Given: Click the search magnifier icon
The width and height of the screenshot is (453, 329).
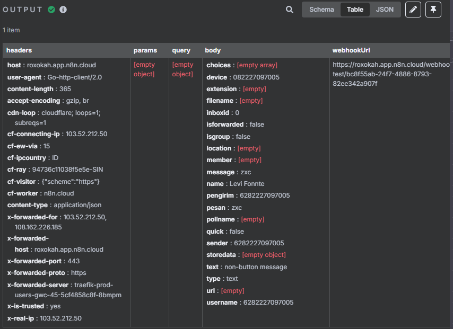Looking at the screenshot, I should [290, 10].
